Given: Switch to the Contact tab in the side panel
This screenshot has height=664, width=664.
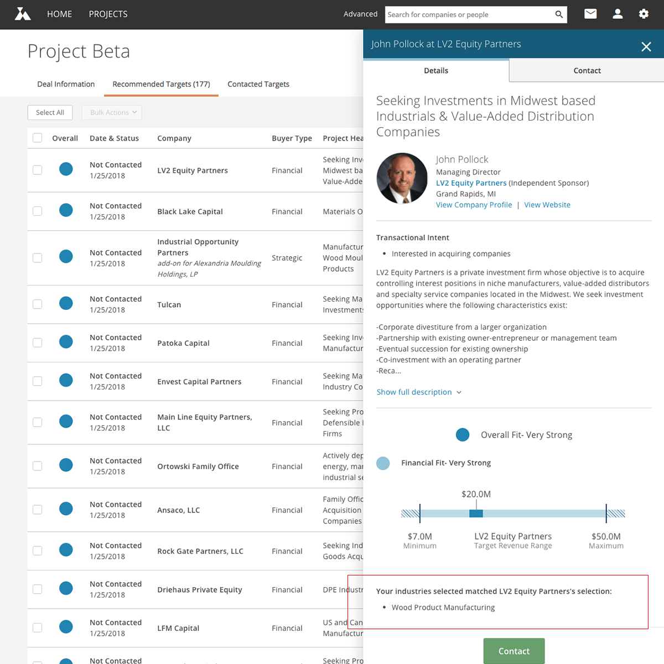Looking at the screenshot, I should (x=587, y=70).
